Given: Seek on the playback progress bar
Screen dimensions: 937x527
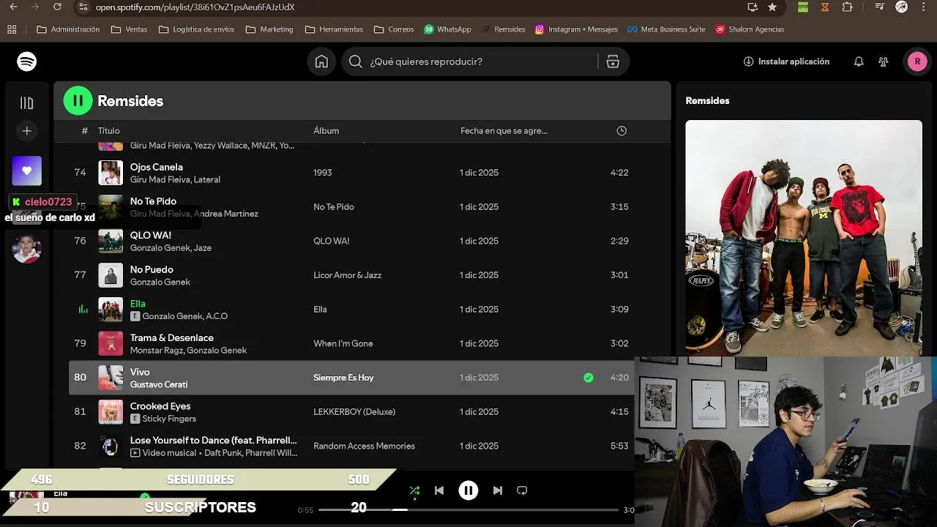Looking at the screenshot, I should pyautogui.click(x=468, y=509).
